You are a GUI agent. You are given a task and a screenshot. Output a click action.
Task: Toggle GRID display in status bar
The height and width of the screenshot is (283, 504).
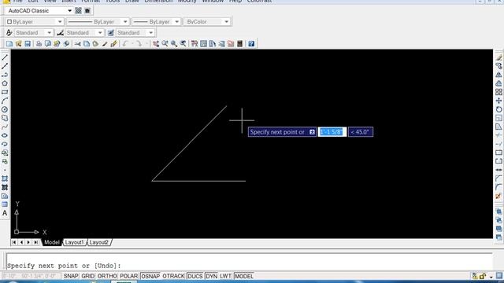87,276
